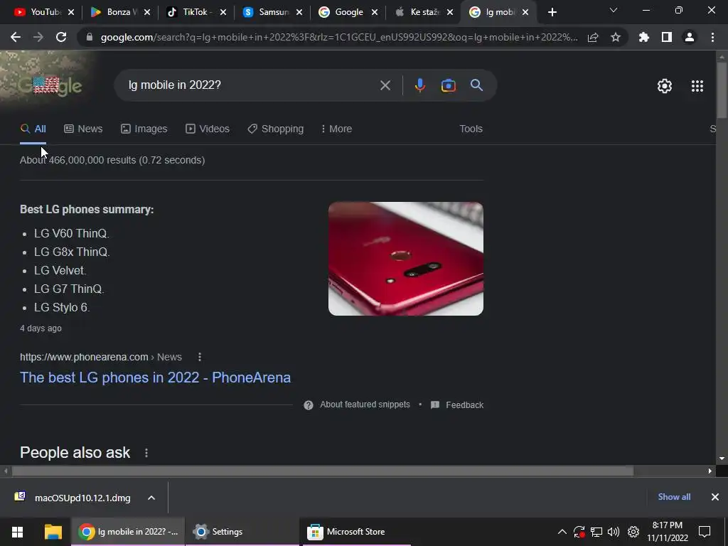Image resolution: width=728 pixels, height=546 pixels.
Task: Bookmark this page with the star icon
Action: tap(616, 37)
